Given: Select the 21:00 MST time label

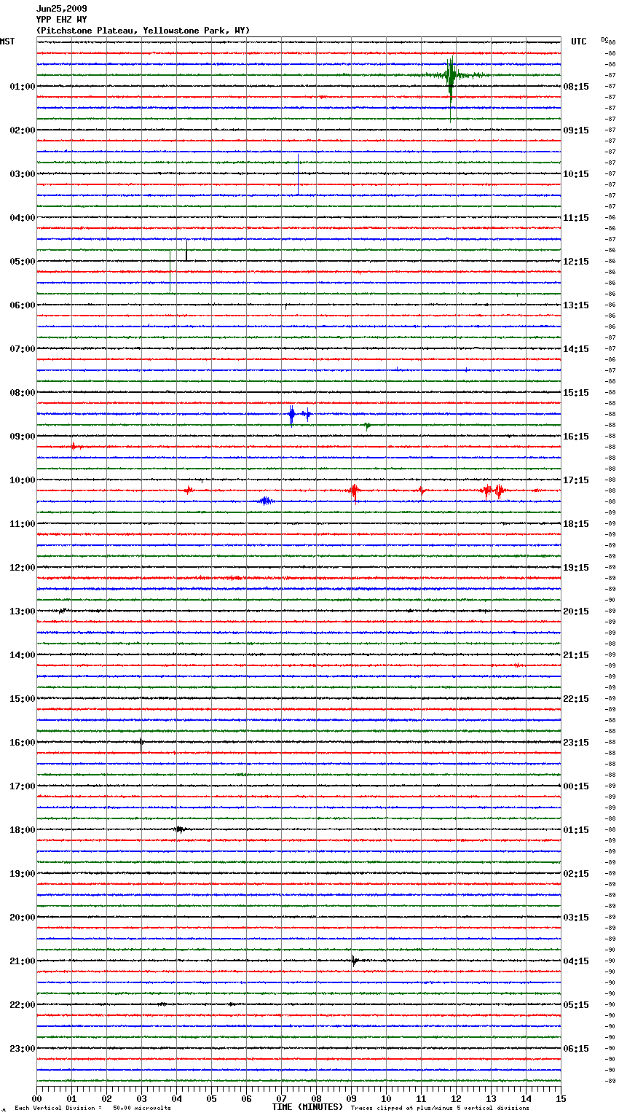Looking at the screenshot, I should point(23,961).
